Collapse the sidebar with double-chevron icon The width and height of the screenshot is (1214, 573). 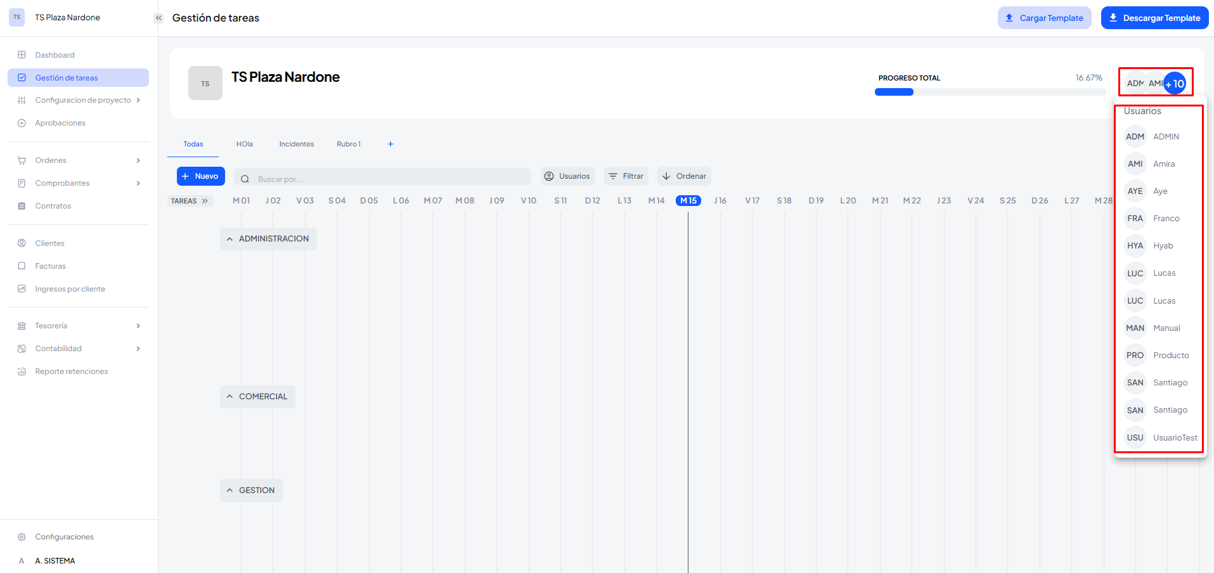coord(158,18)
